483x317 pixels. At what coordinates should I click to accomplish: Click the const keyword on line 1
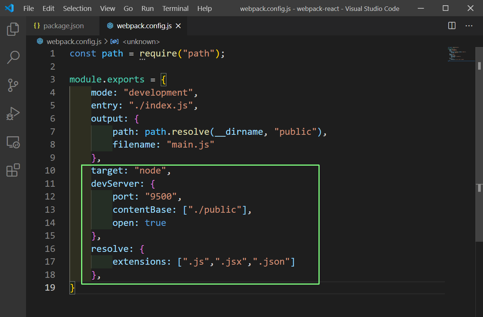tap(83, 53)
